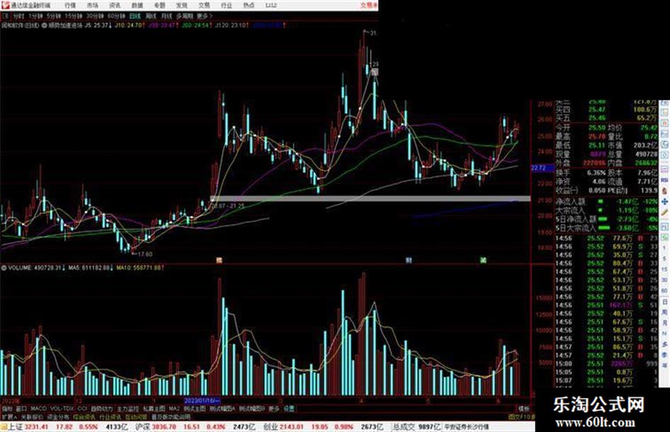The width and height of the screenshot is (670, 432).
Task: Select the VOL-TDX indicator tab
Action: click(62, 409)
